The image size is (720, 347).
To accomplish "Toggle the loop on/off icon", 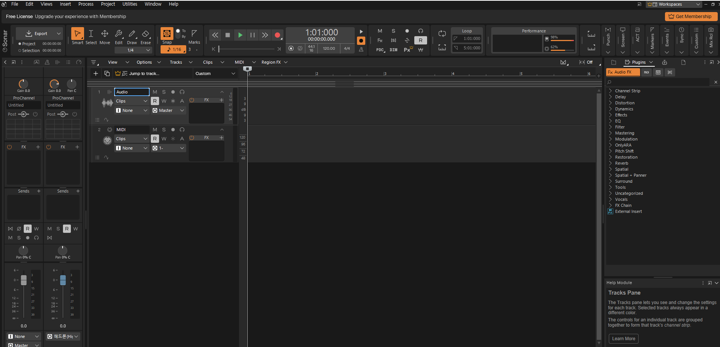I will point(442,34).
